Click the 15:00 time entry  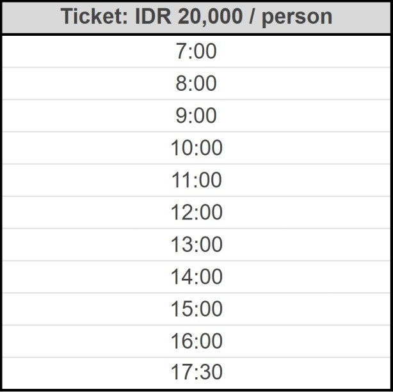[196, 310]
